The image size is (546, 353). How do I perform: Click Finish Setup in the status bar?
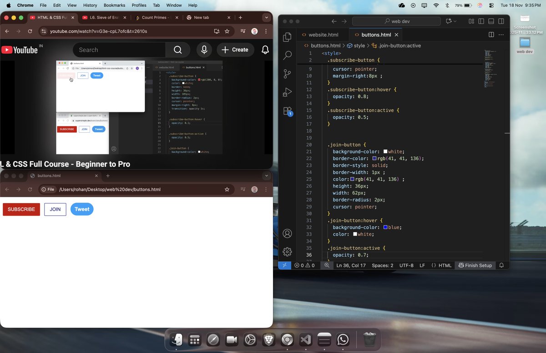coord(475,265)
